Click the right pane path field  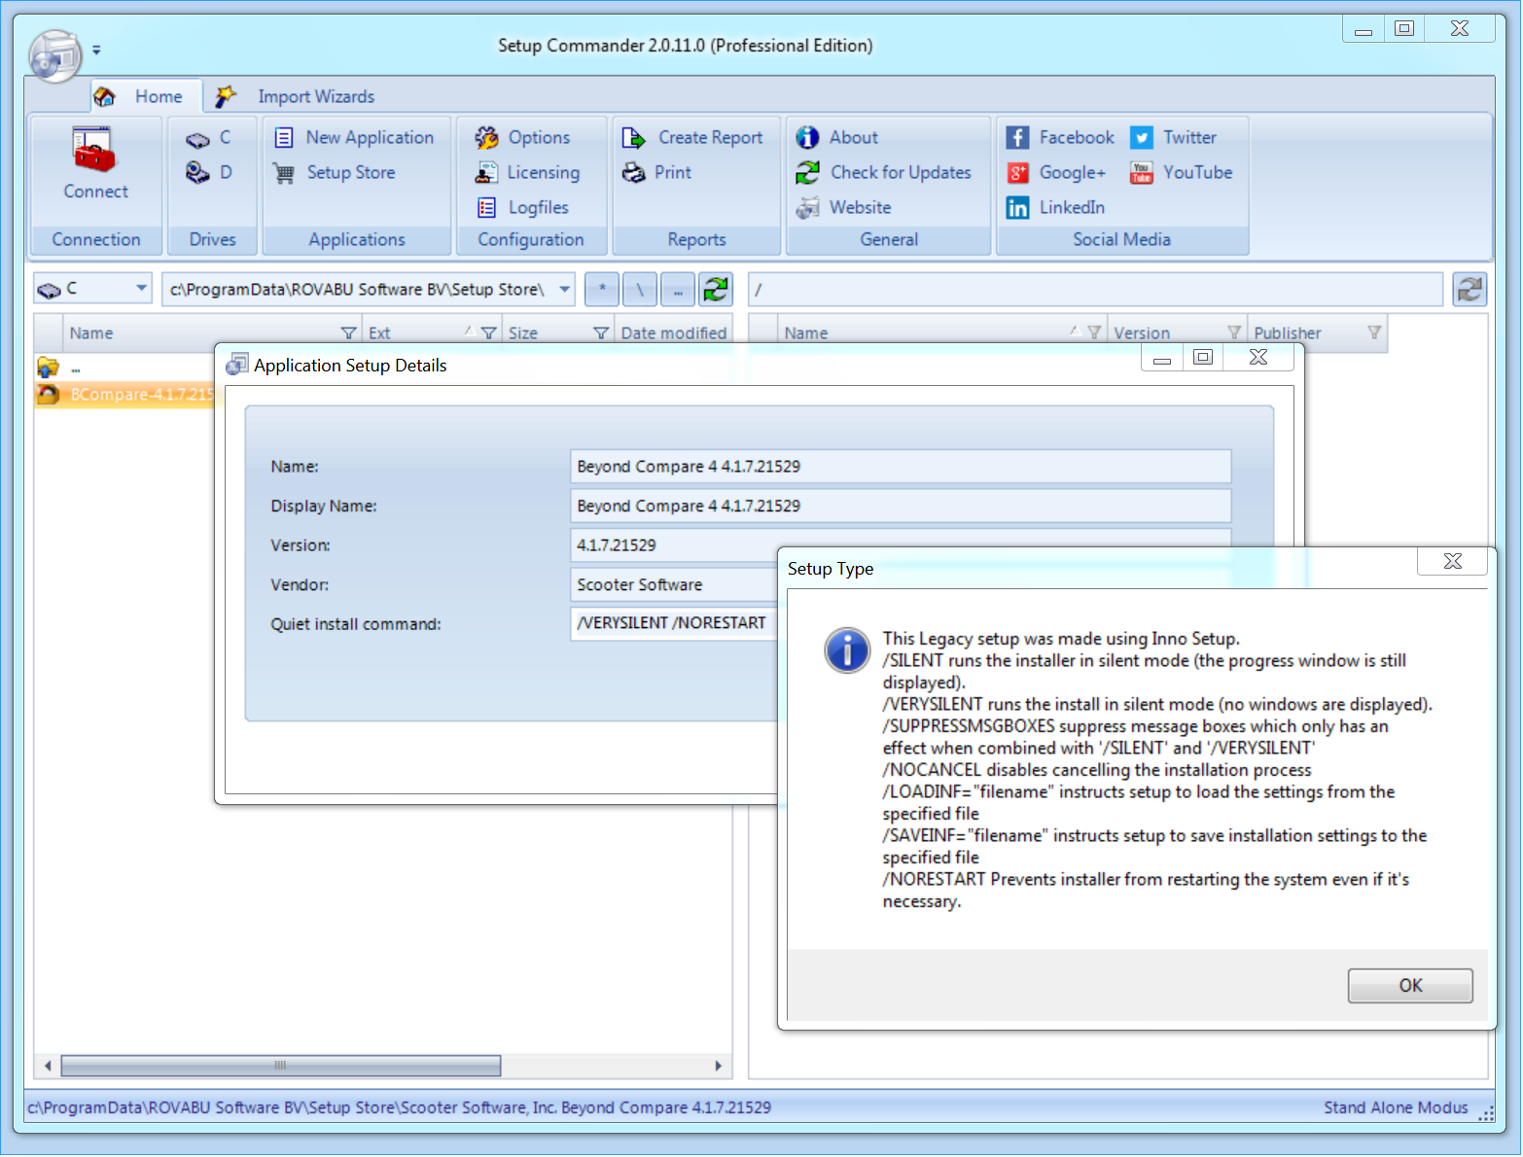pos(1095,290)
